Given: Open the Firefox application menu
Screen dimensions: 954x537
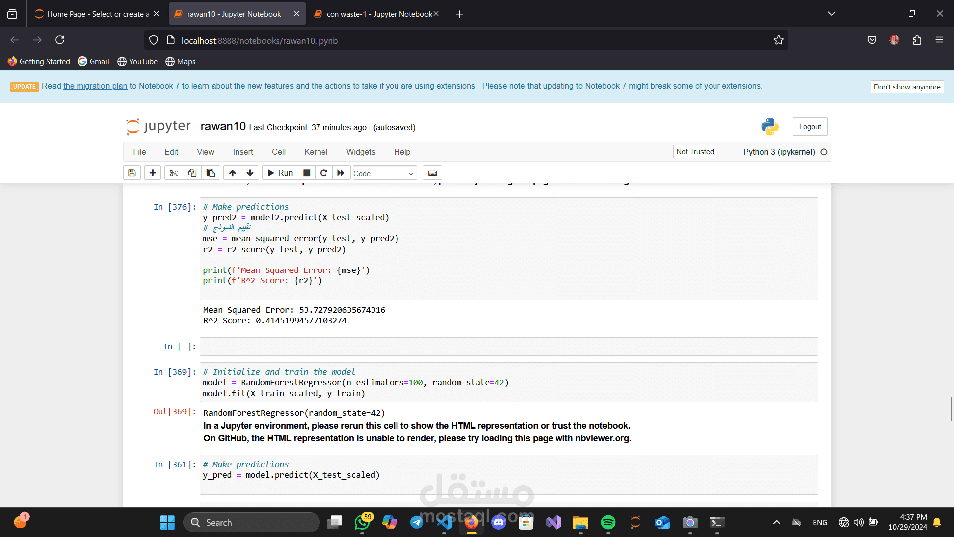Looking at the screenshot, I should point(939,40).
